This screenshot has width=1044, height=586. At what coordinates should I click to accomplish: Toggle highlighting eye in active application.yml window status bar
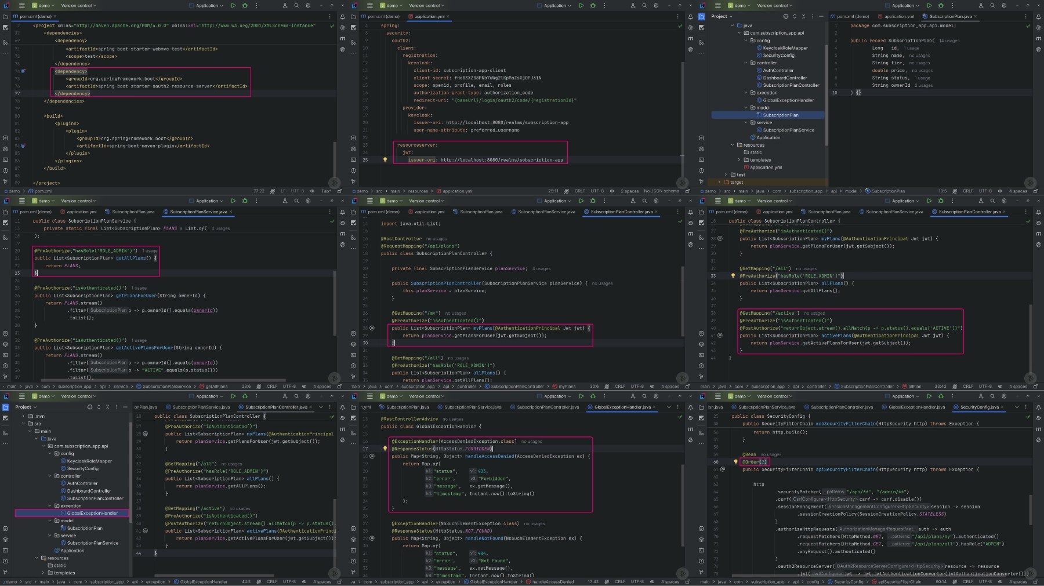[x=612, y=191]
